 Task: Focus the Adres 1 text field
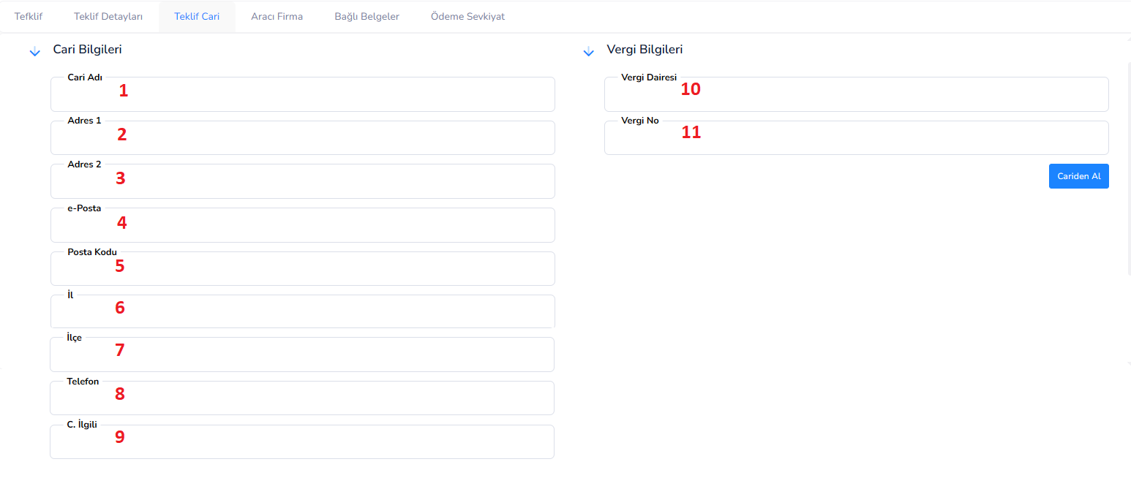pyautogui.click(x=302, y=138)
